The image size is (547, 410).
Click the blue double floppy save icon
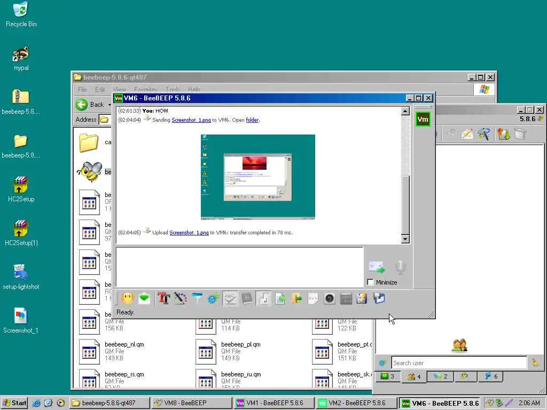point(379,298)
